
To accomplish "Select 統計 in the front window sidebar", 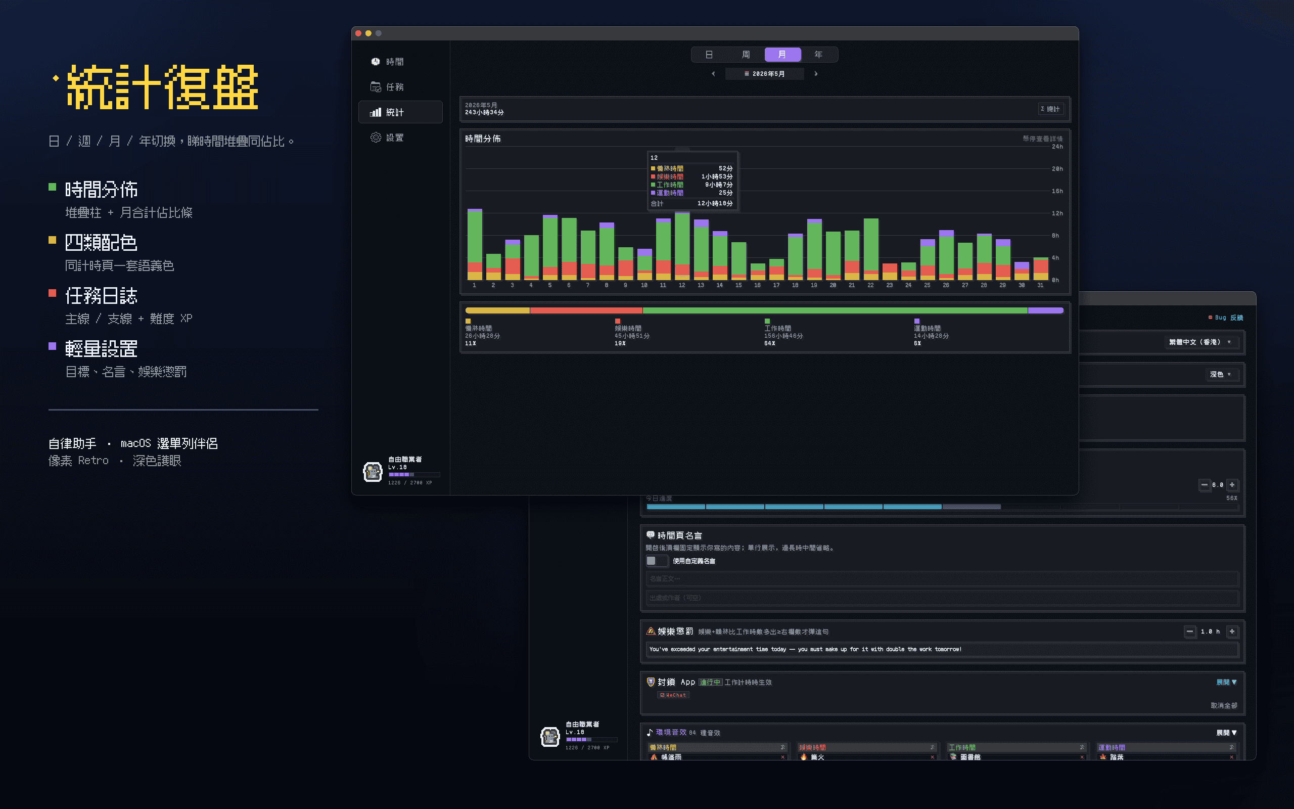I will [x=400, y=112].
